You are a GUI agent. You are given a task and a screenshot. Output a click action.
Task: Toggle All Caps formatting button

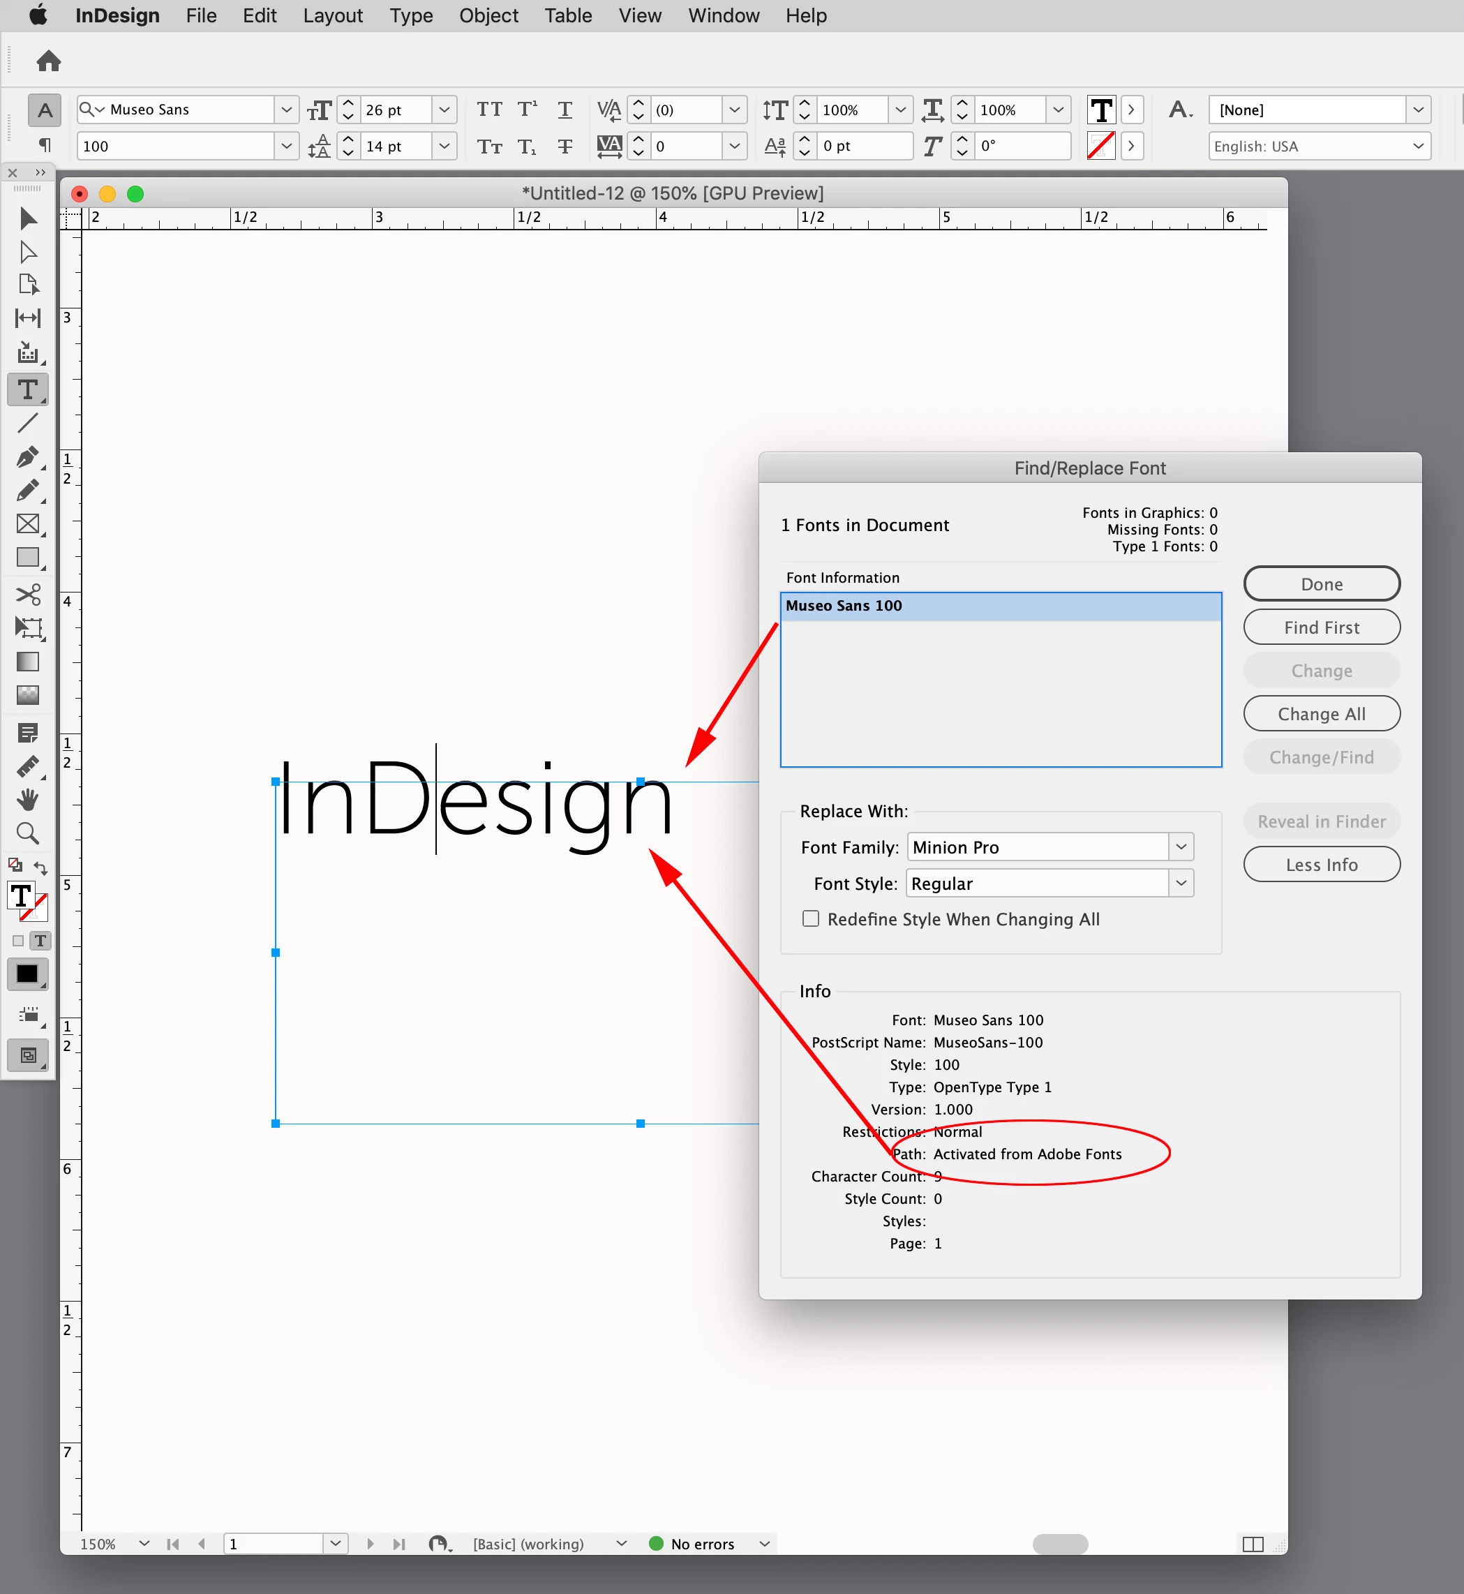point(488,110)
